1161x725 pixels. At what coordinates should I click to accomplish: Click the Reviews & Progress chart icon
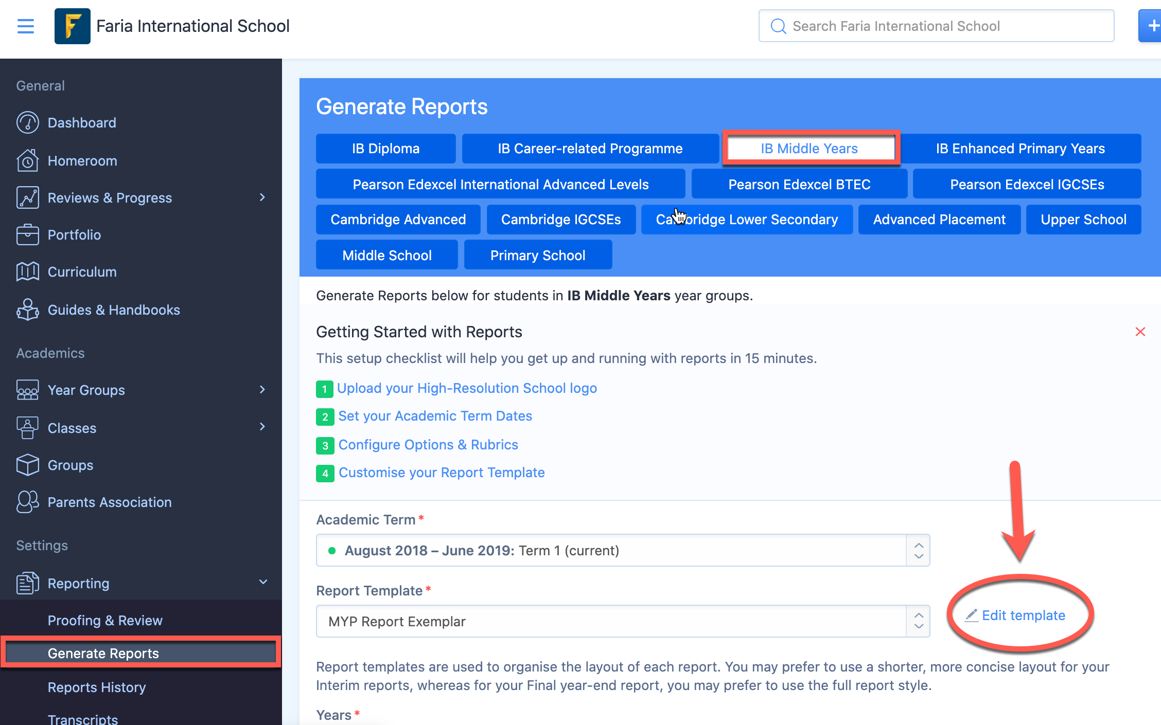coord(28,197)
